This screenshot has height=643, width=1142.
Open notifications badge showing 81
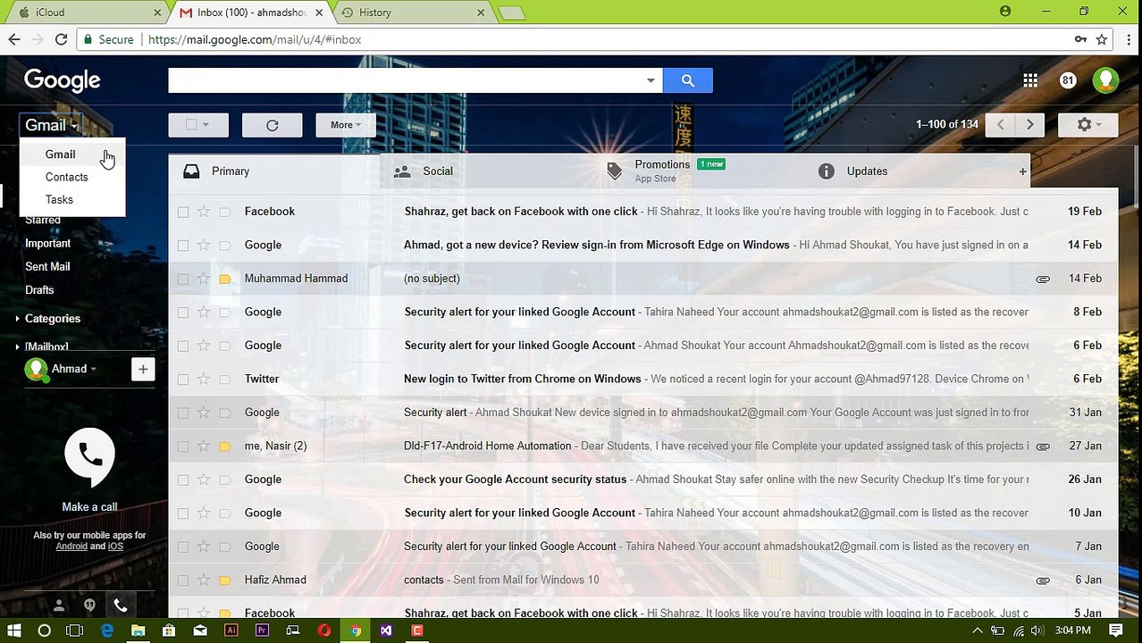1068,80
